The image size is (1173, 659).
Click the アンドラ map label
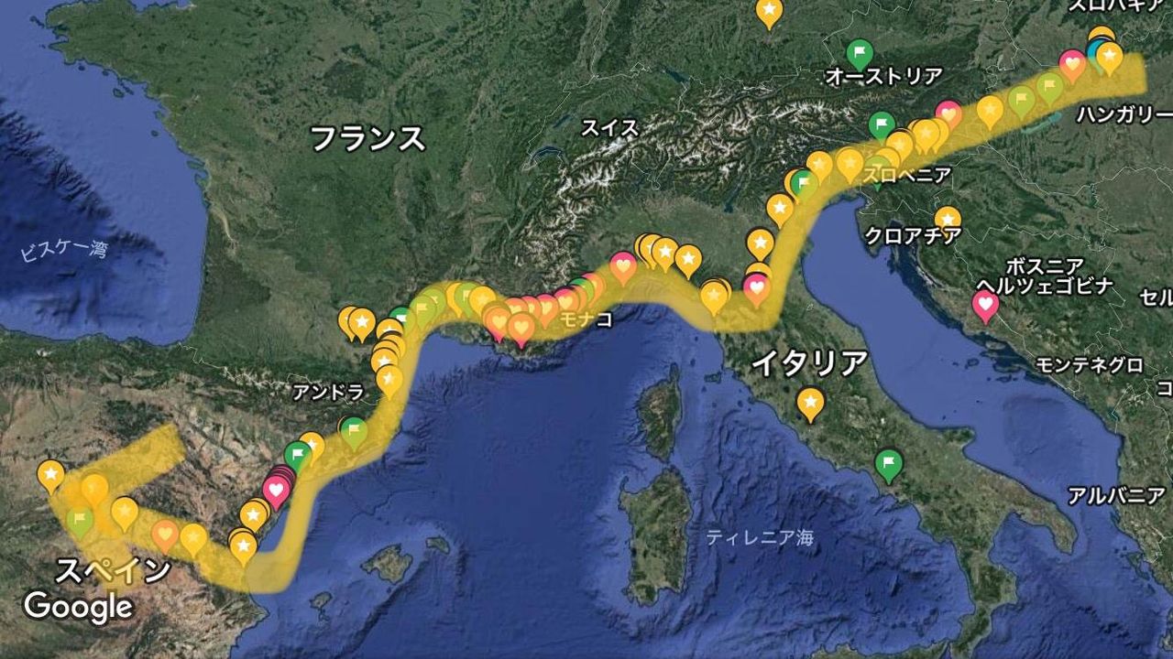(328, 394)
